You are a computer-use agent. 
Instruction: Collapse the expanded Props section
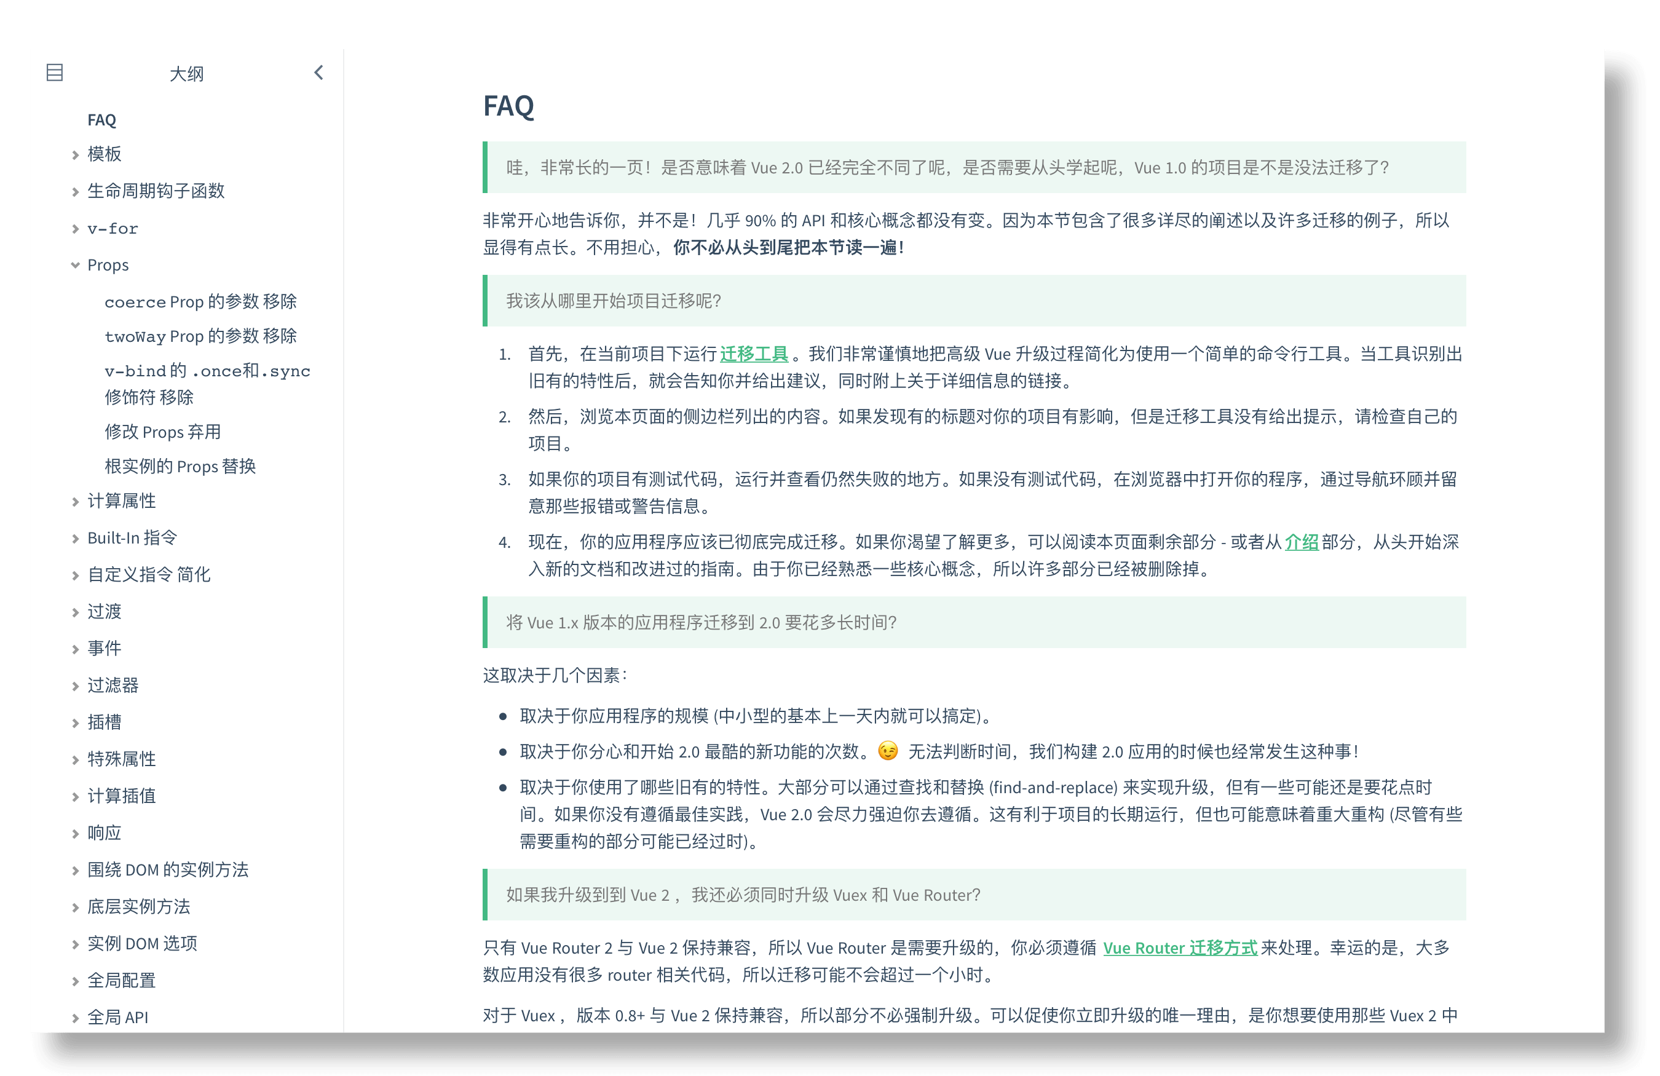click(x=76, y=265)
